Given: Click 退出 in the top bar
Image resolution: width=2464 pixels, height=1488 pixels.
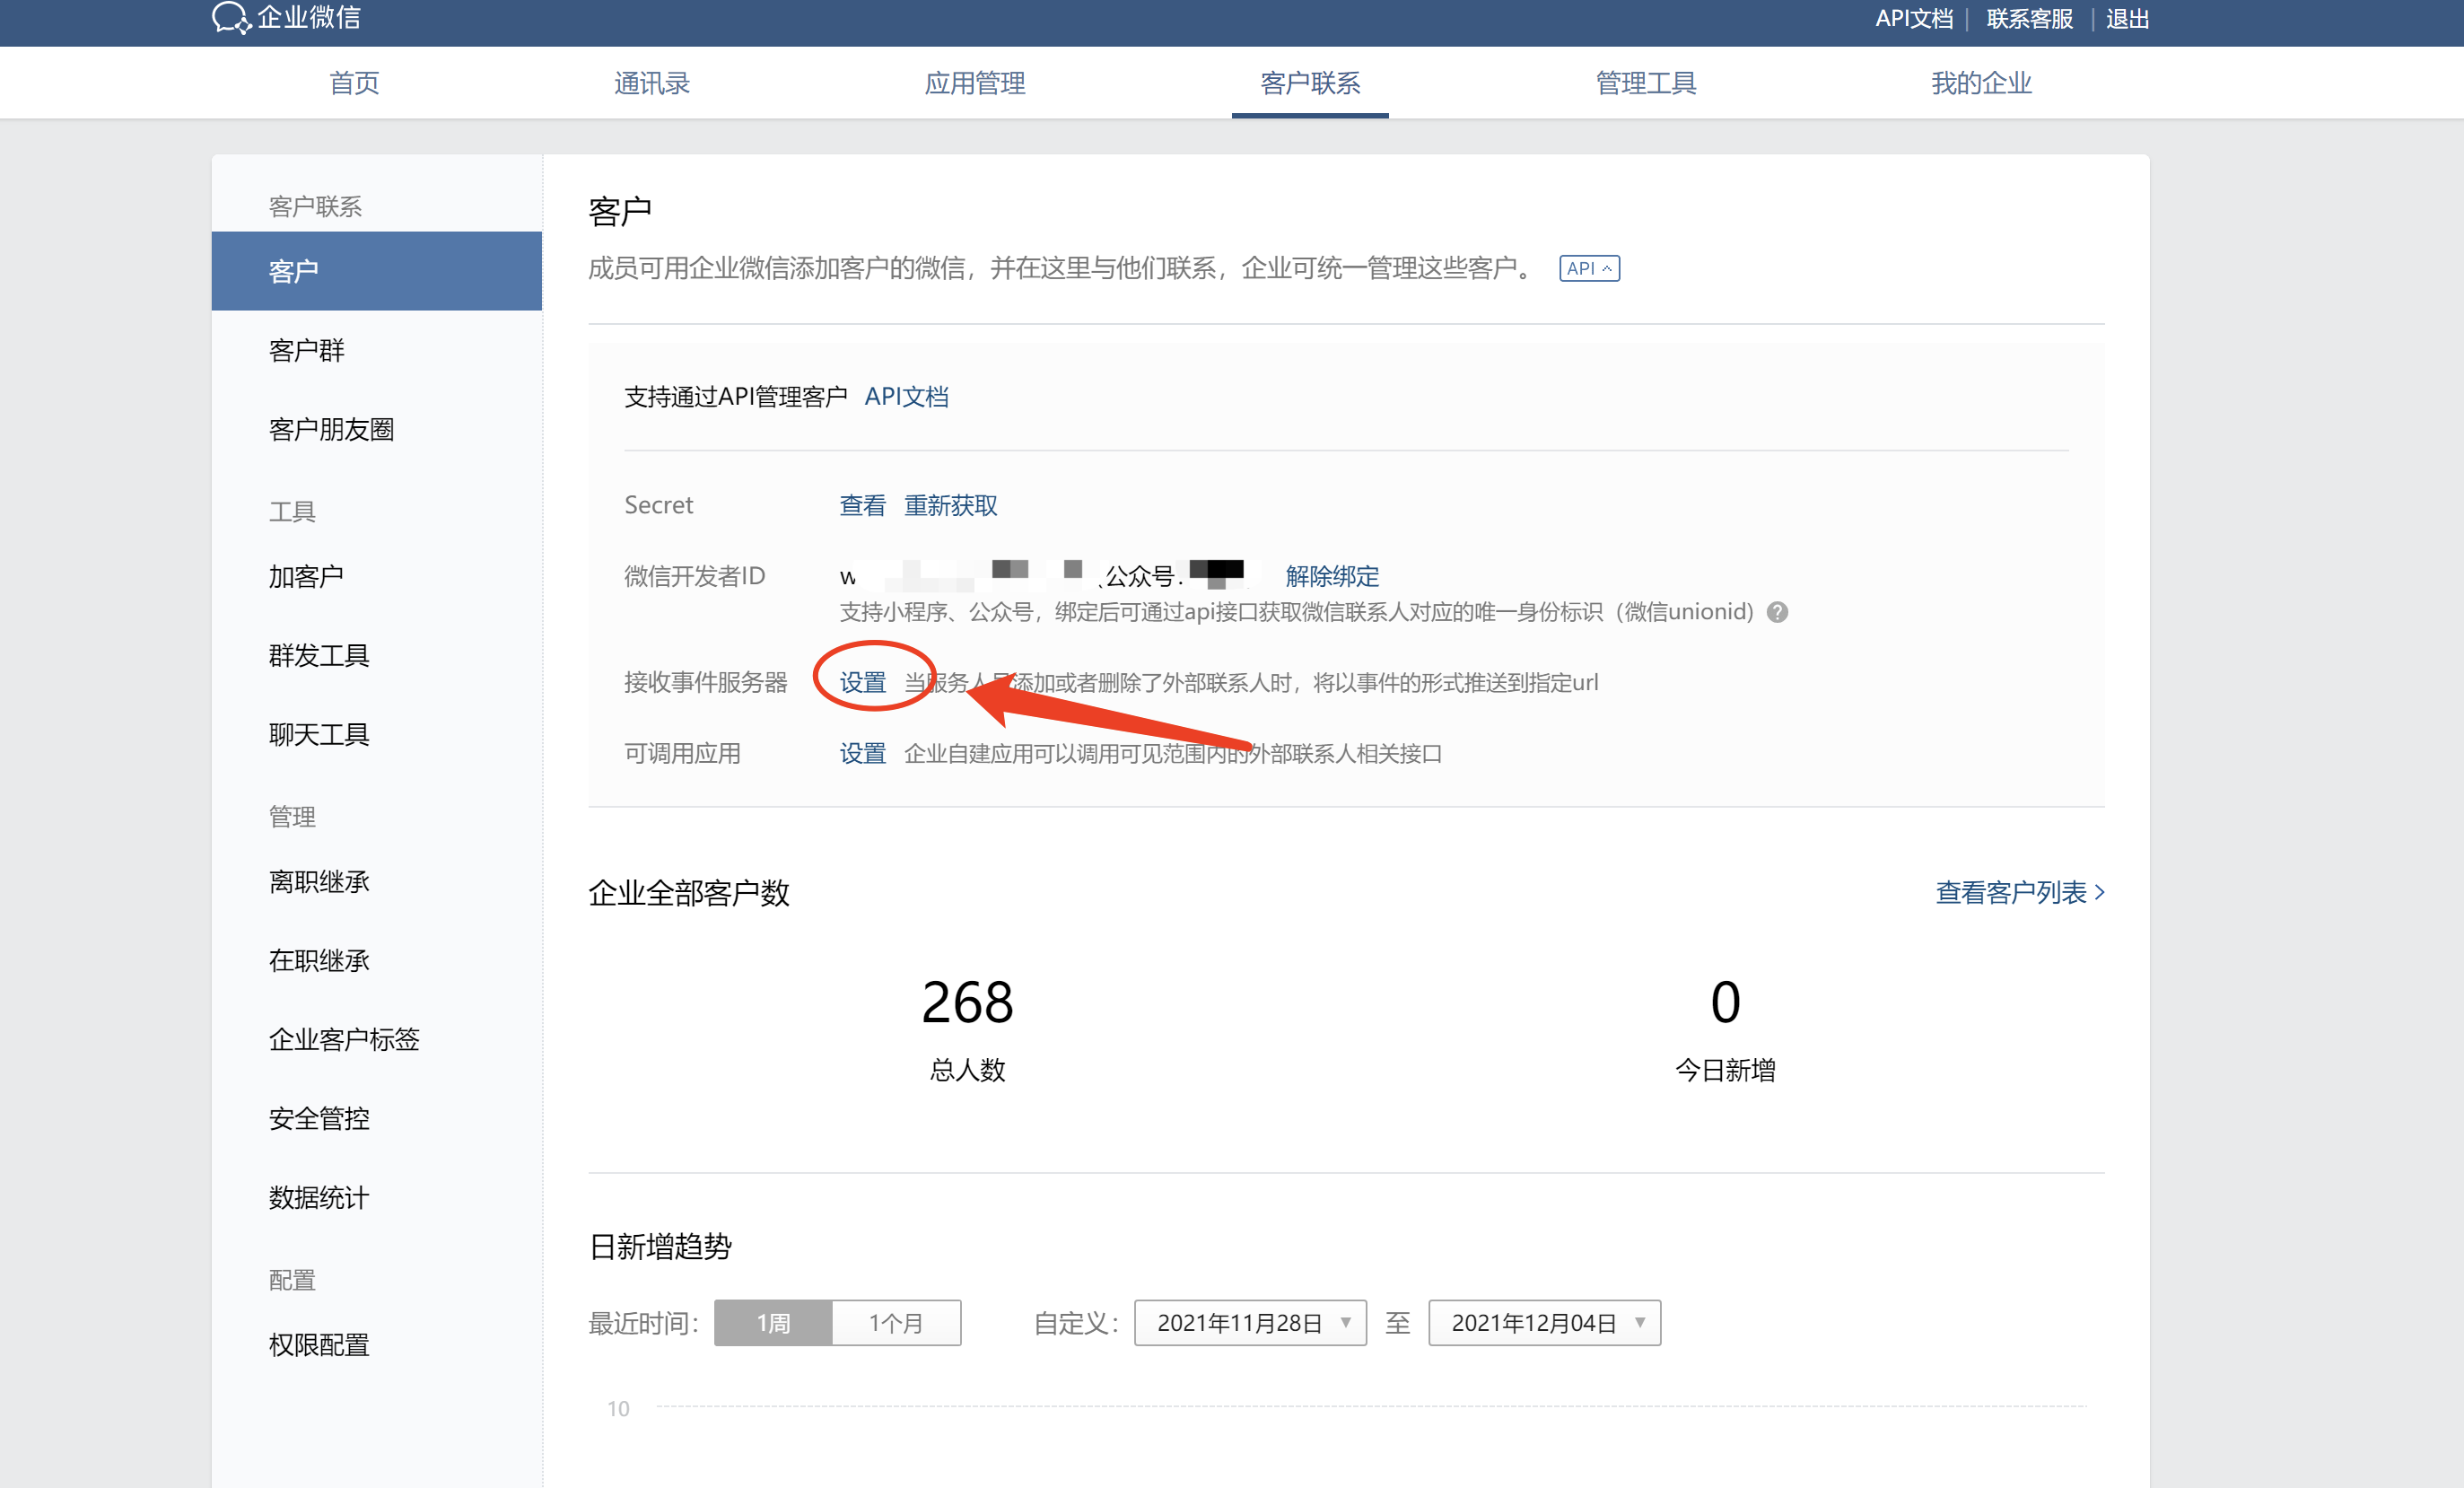Looking at the screenshot, I should pyautogui.click(x=2127, y=19).
